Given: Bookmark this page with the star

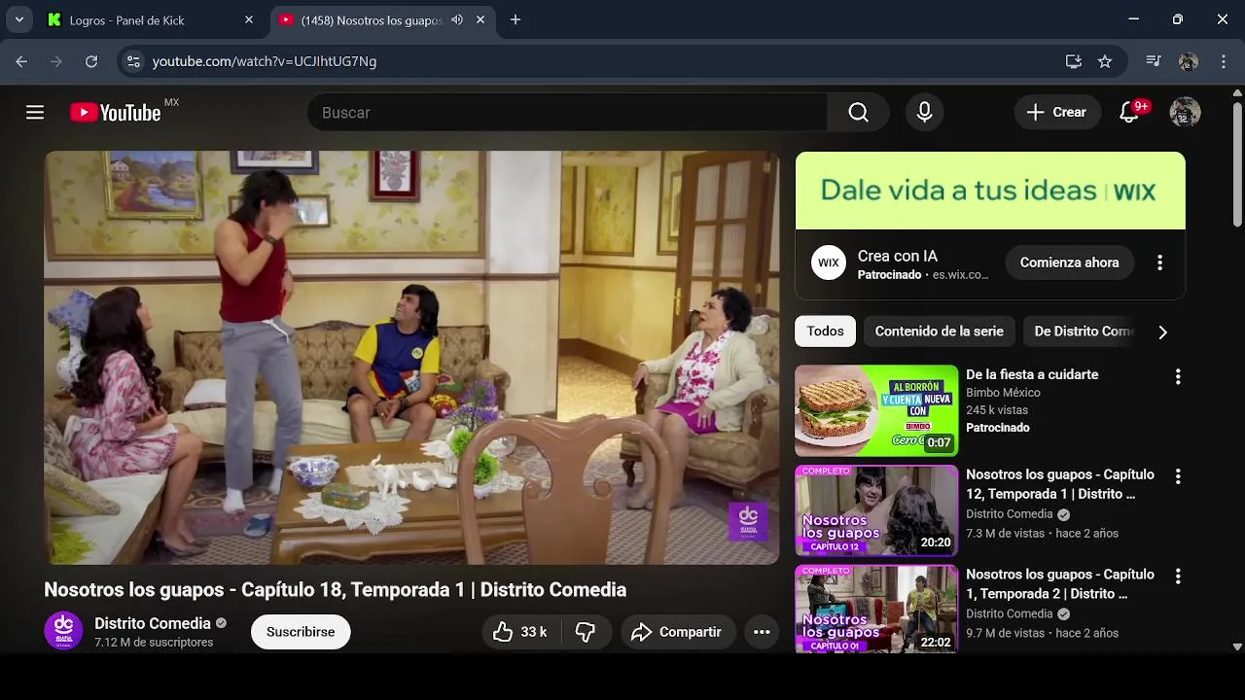Looking at the screenshot, I should tap(1105, 61).
